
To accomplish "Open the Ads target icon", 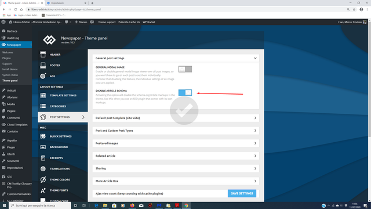I will pos(43,76).
